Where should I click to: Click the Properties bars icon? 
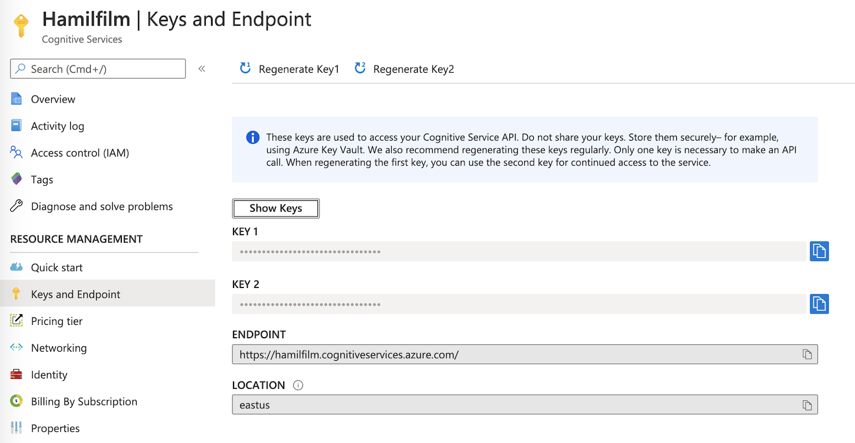tap(17, 428)
